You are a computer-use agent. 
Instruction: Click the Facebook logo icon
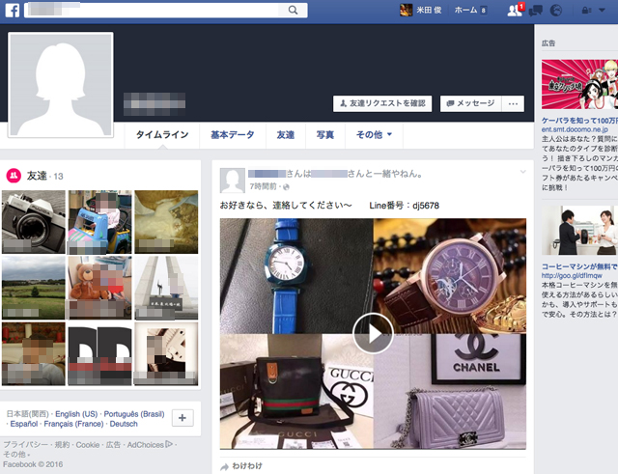pos(12,10)
